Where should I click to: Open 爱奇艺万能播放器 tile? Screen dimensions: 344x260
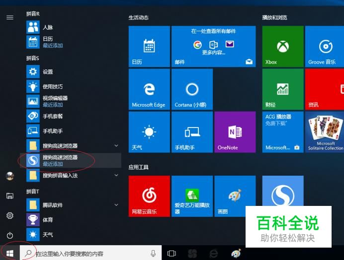[192, 196]
